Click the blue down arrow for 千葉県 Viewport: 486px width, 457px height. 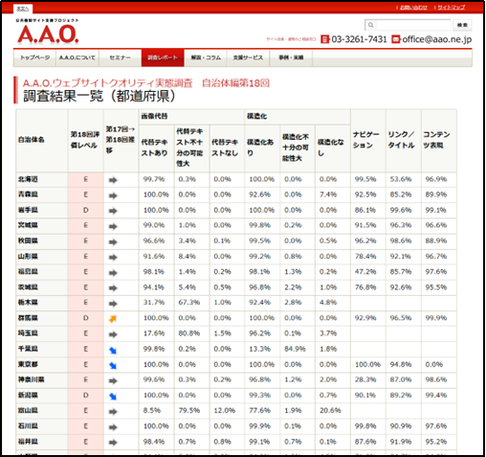(x=113, y=350)
